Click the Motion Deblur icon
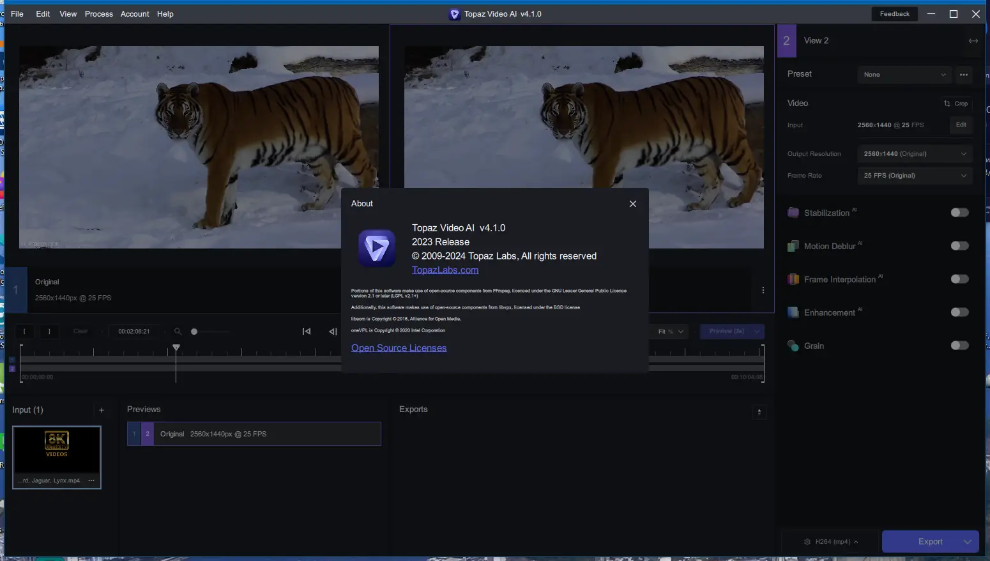This screenshot has height=561, width=990. click(793, 246)
